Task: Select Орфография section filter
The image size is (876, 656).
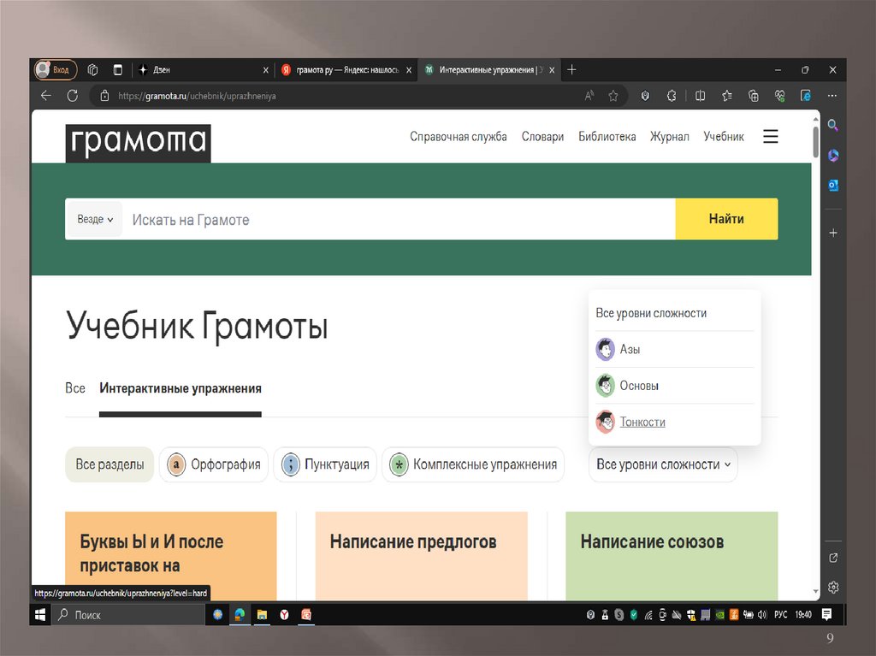Action: pyautogui.click(x=214, y=464)
